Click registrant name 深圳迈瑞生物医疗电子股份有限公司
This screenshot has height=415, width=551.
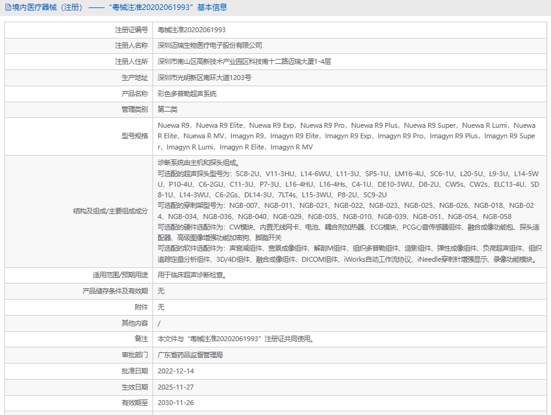[x=209, y=45]
